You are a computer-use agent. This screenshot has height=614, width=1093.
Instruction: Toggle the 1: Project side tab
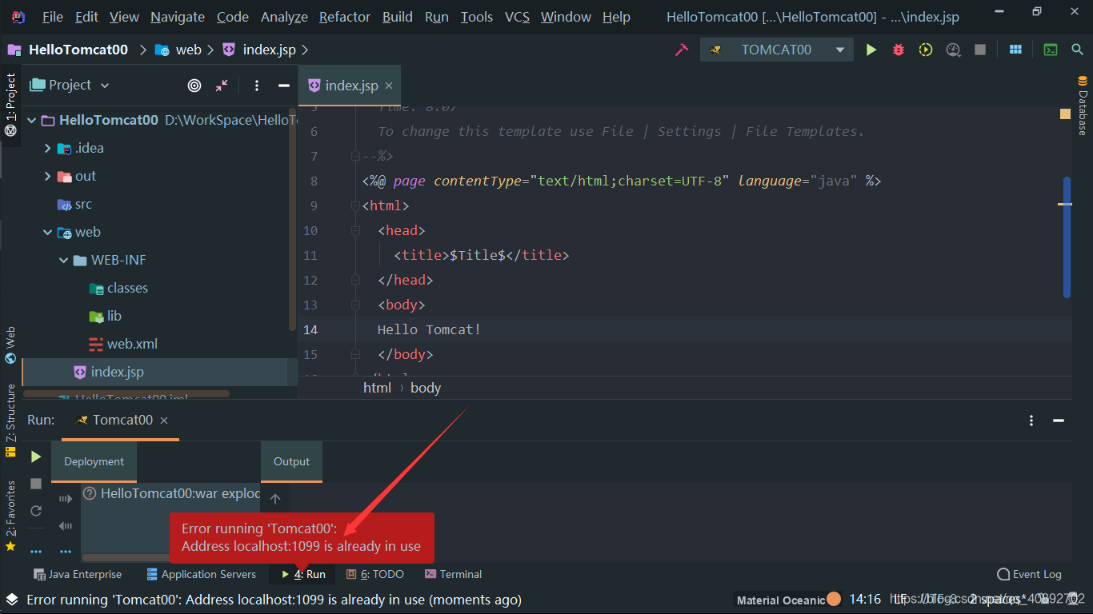click(x=10, y=106)
